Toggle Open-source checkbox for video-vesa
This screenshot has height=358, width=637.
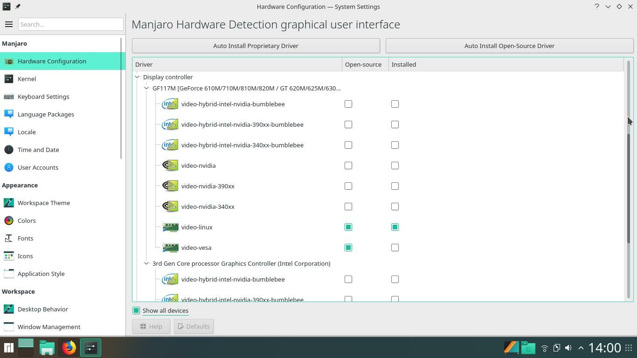[348, 248]
